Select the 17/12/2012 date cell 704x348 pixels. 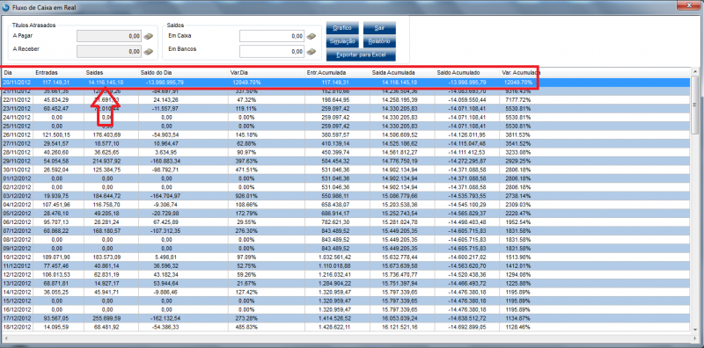(16, 318)
